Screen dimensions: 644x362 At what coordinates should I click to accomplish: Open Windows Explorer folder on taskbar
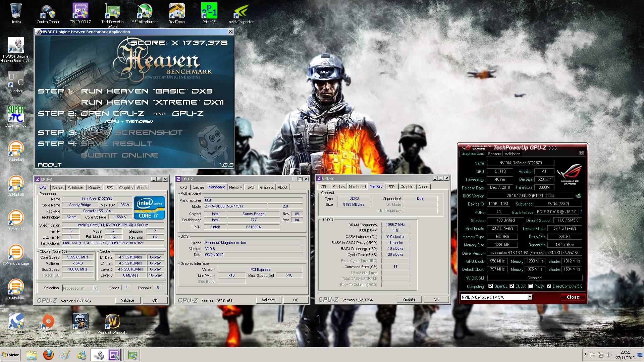click(x=32, y=355)
